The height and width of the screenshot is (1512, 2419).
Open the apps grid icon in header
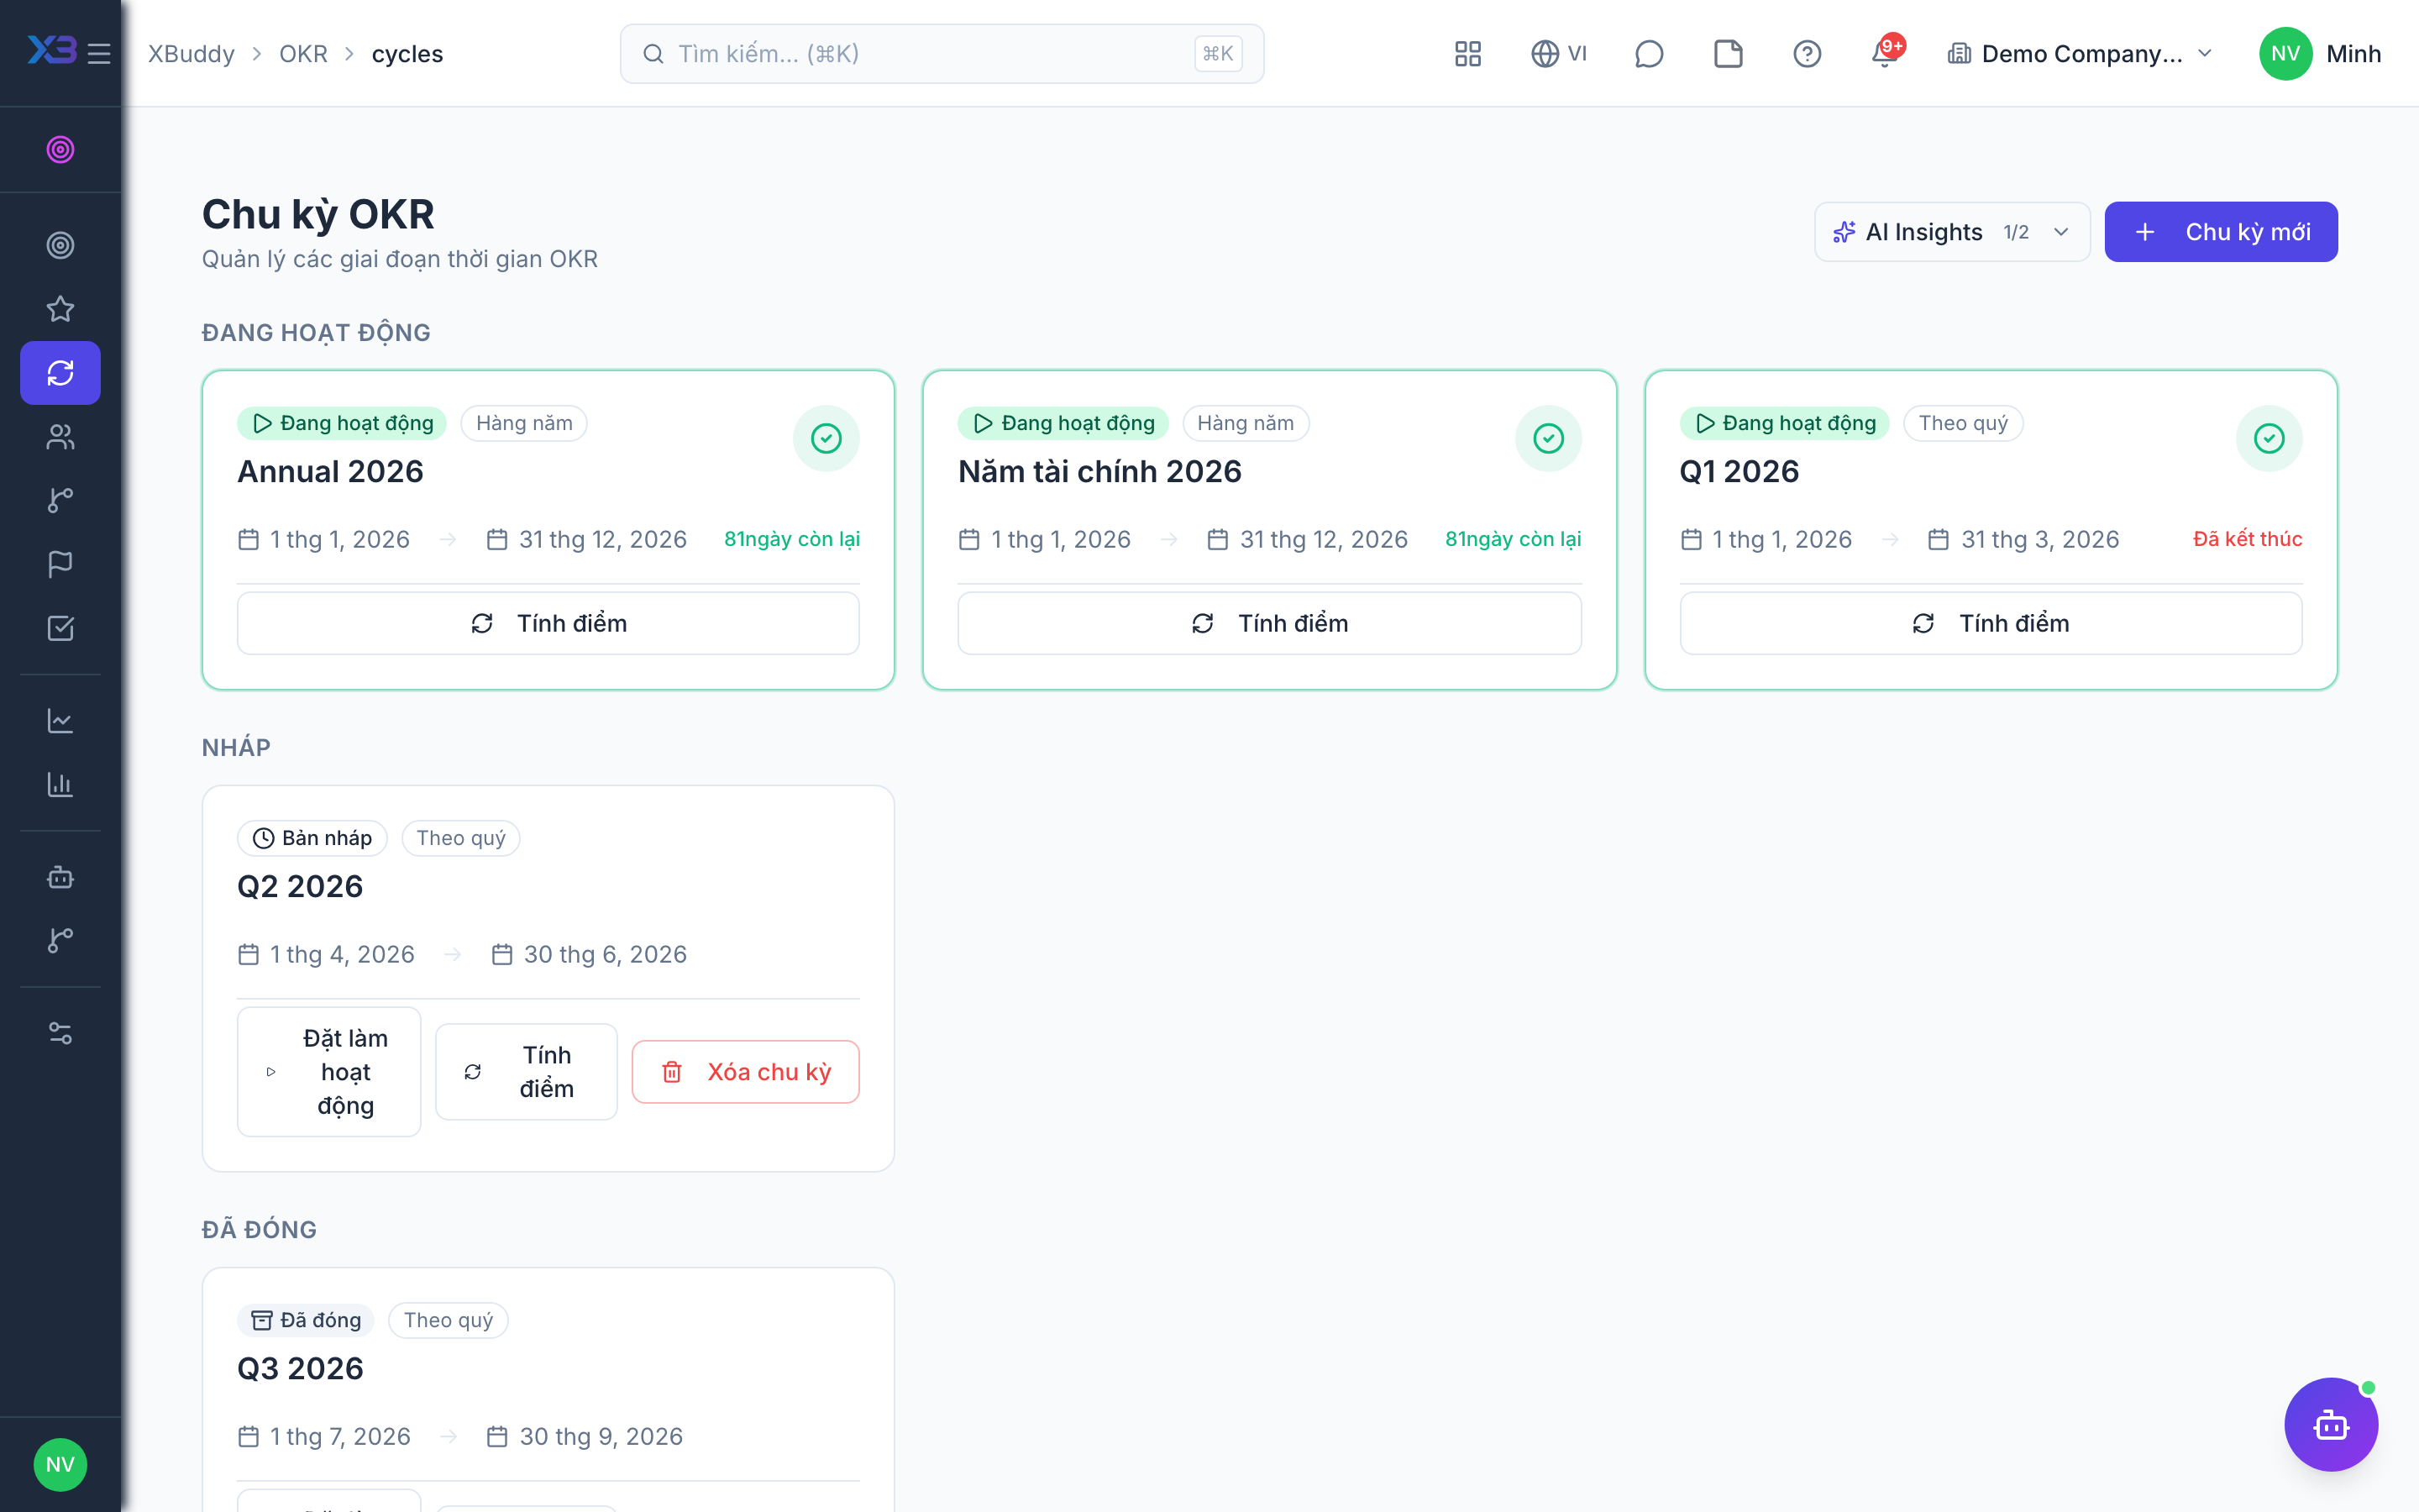coord(1467,53)
